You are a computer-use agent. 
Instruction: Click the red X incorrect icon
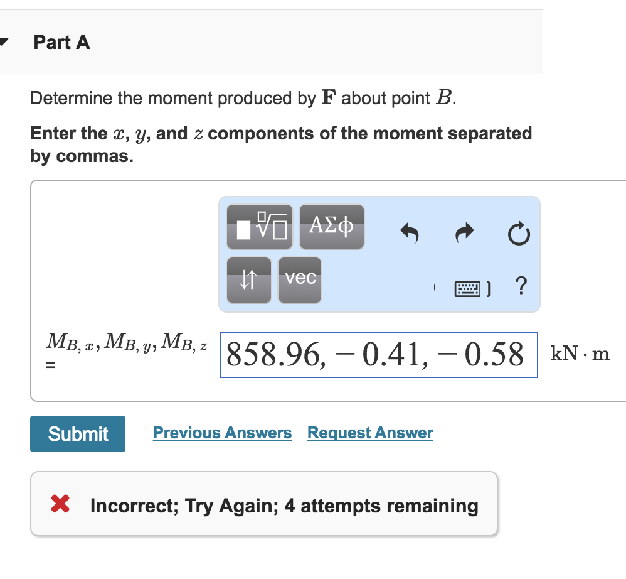(x=60, y=504)
